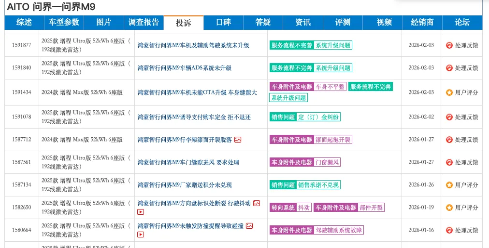Open complaint 诱导支付购车定金 拒不退还
Viewport: 489px width, 248px height.
pyautogui.click(x=194, y=117)
